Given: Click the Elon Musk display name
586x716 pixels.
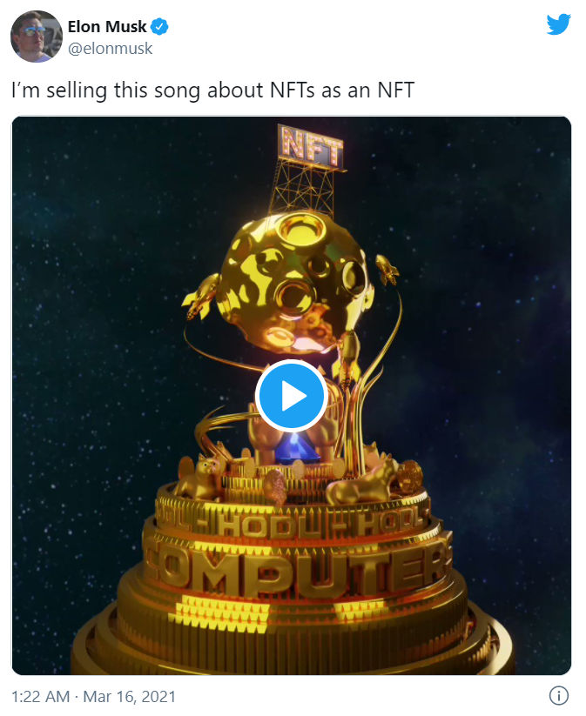Looking at the screenshot, I should tap(107, 27).
